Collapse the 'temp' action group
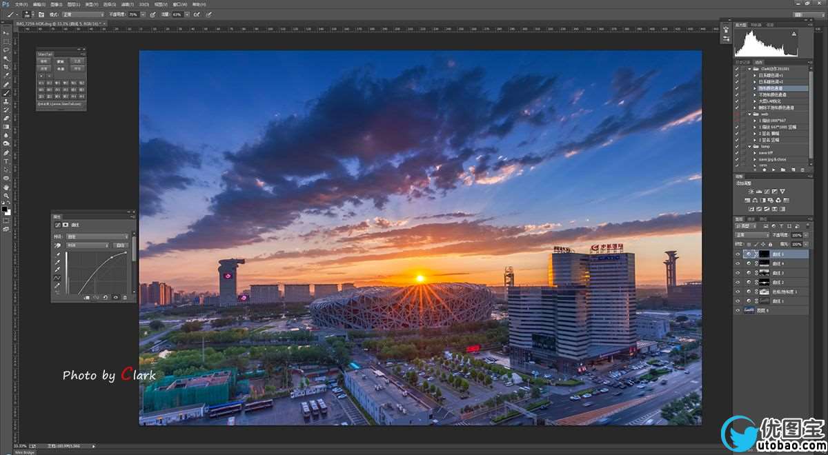 click(x=749, y=146)
